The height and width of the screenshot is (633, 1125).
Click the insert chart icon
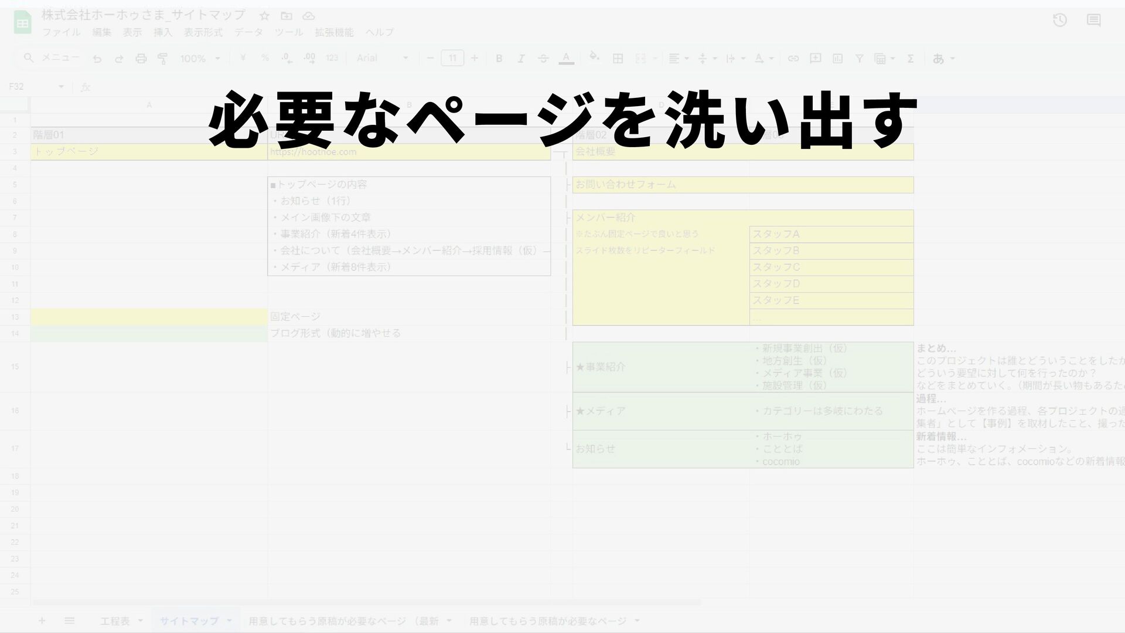(x=837, y=59)
